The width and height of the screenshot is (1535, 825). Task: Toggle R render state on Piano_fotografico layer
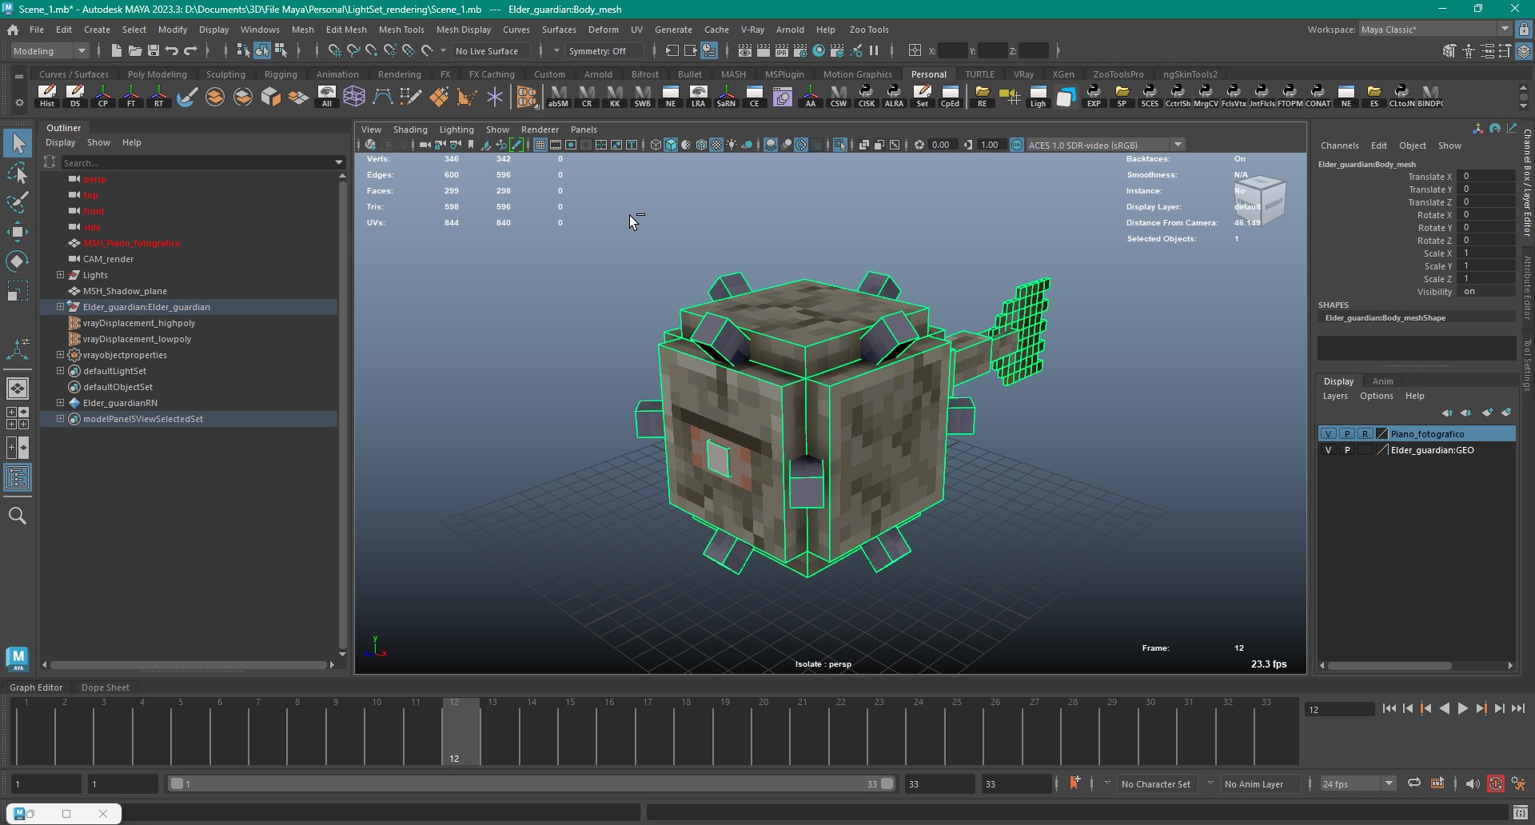(x=1366, y=433)
